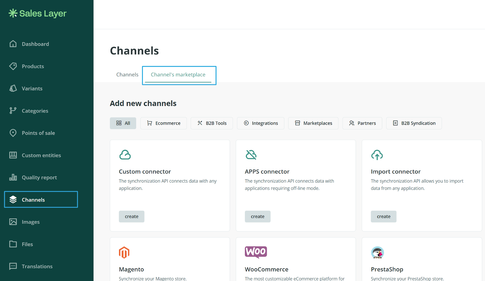Open Custom entities in sidebar

(x=41, y=155)
